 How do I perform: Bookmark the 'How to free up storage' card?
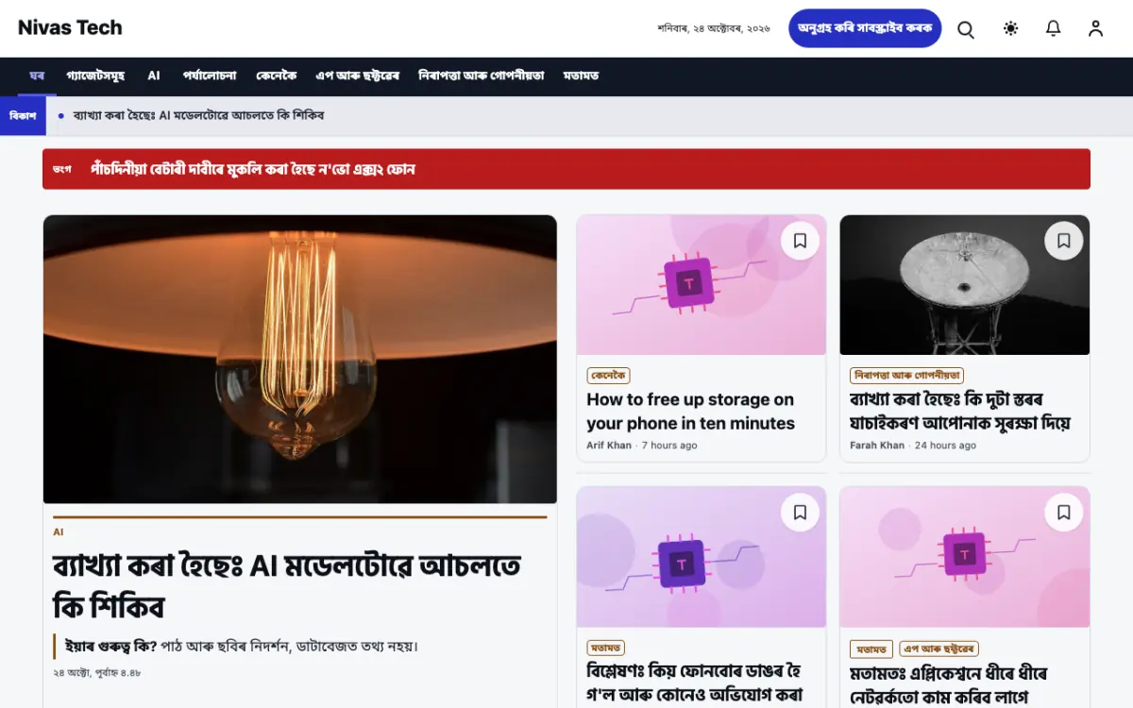[800, 241]
